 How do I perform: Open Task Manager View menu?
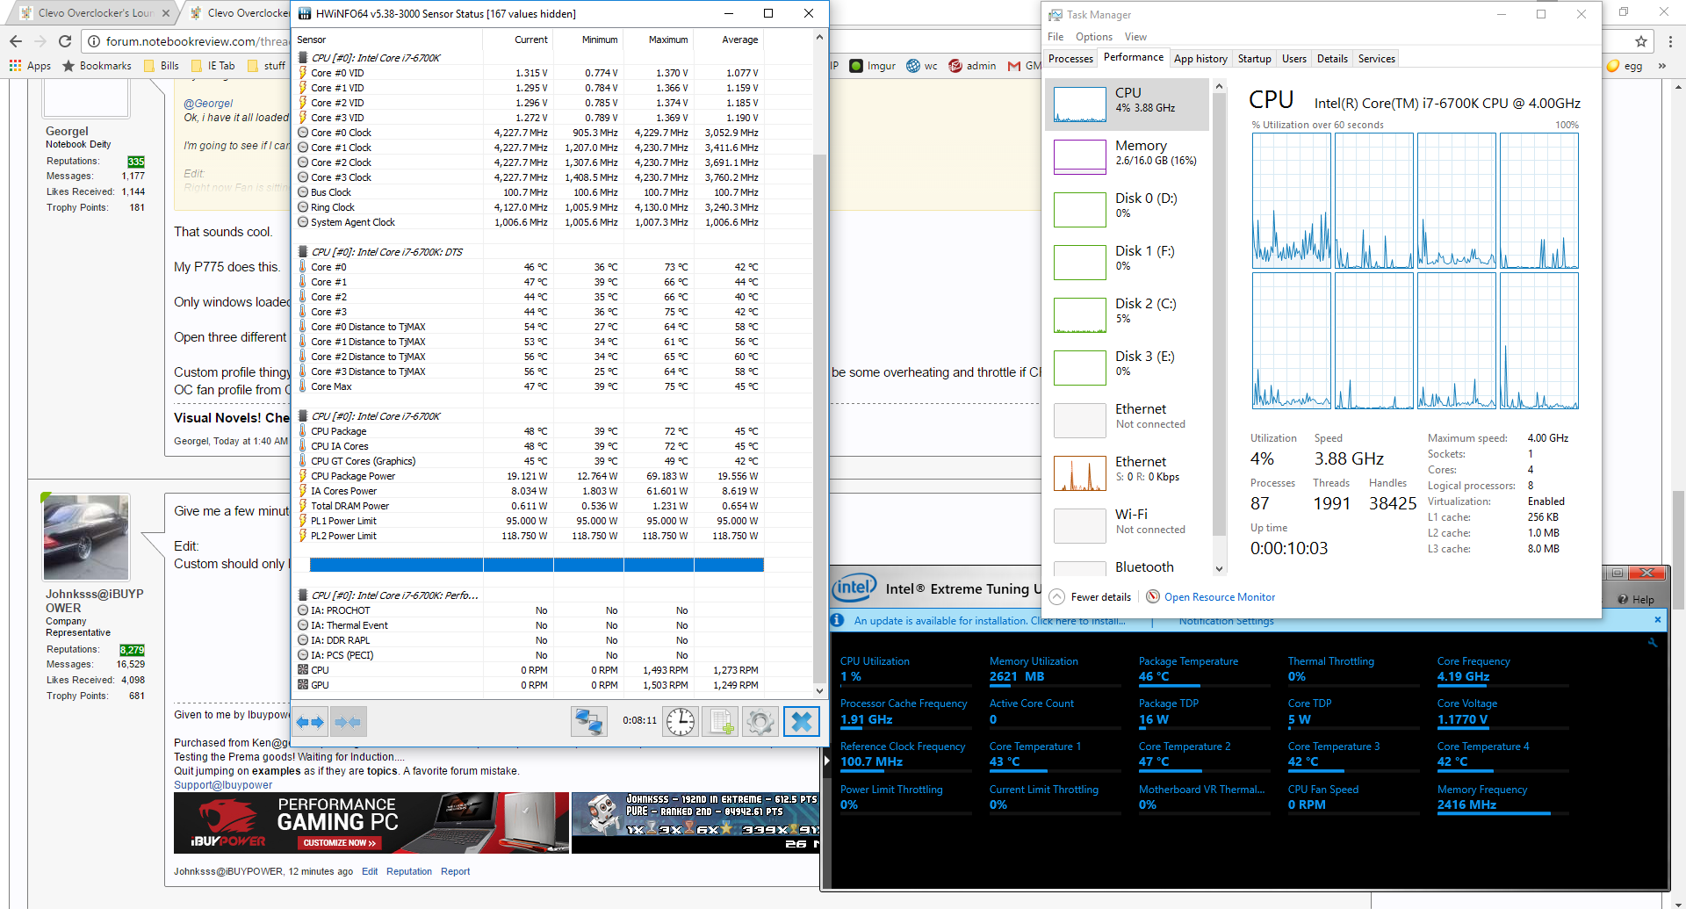(x=1135, y=37)
